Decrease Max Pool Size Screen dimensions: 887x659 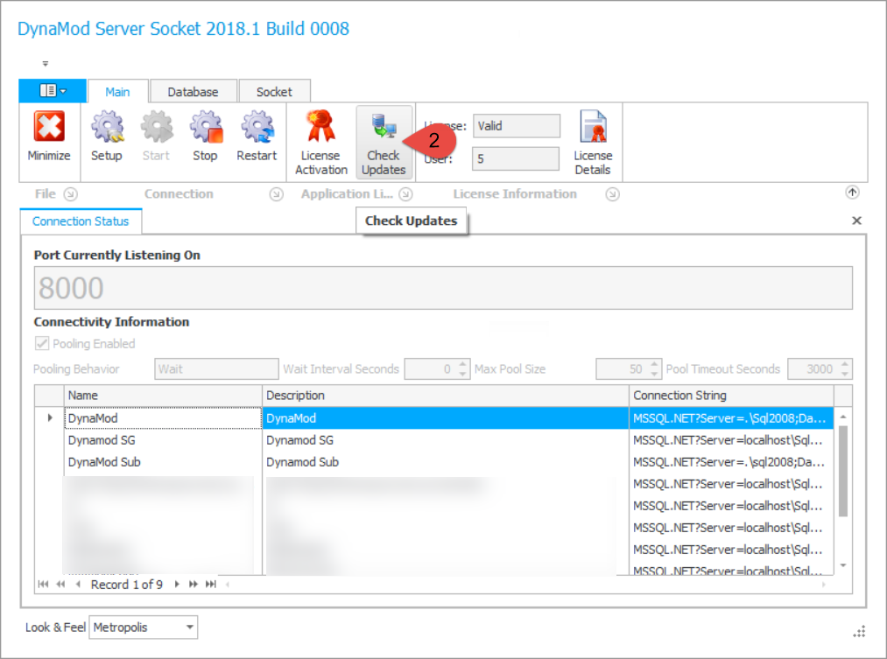pyautogui.click(x=654, y=375)
